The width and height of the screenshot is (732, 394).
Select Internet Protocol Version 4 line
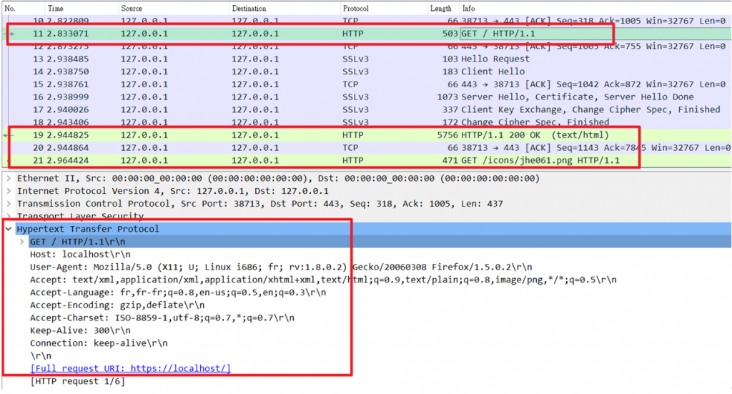tap(173, 191)
